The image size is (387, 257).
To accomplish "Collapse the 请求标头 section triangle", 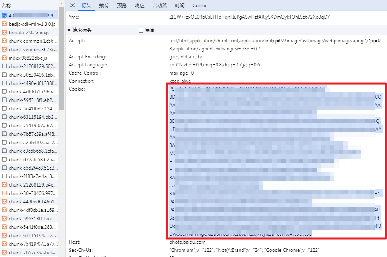I will tap(69, 30).
